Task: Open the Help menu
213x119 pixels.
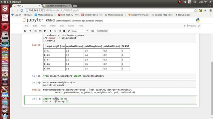Action: [x=81, y=26]
